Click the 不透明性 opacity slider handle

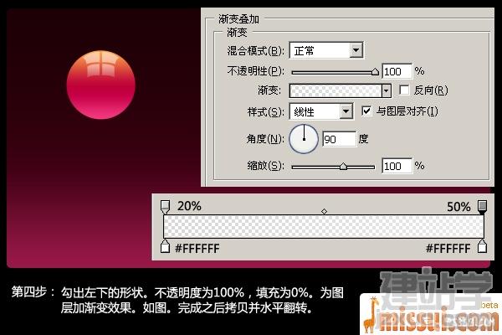pos(375,72)
